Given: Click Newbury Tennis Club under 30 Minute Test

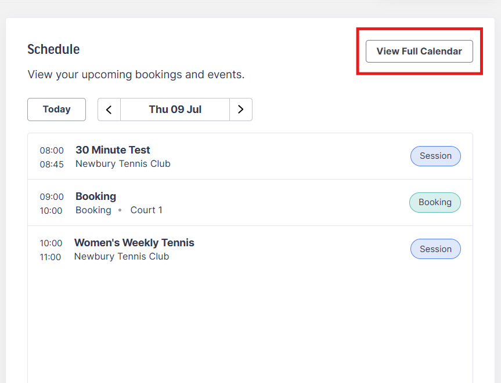Looking at the screenshot, I should (x=123, y=163).
